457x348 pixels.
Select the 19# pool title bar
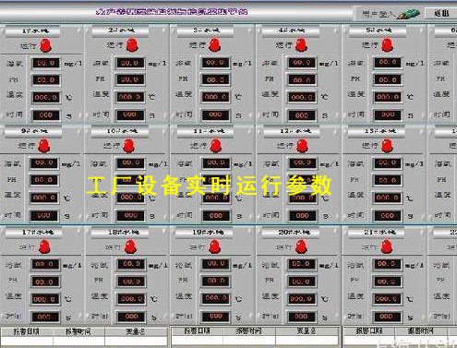click(204, 233)
